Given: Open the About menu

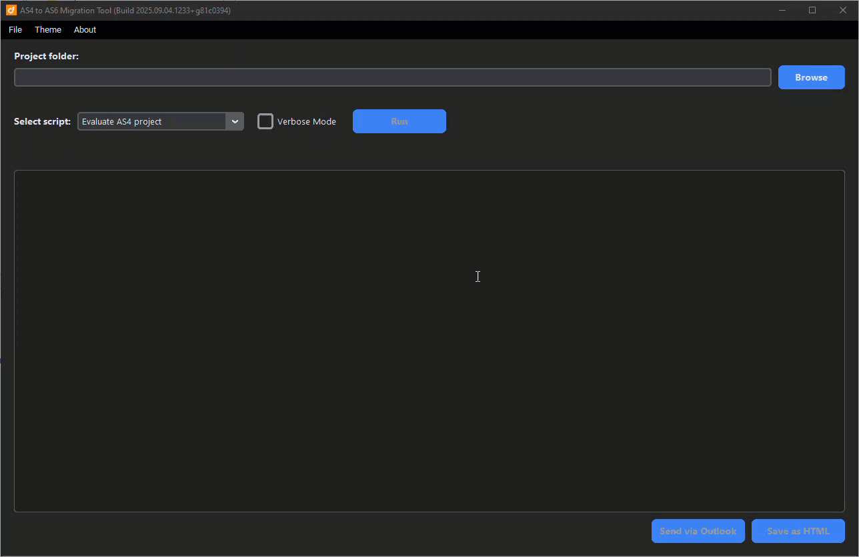Looking at the screenshot, I should pyautogui.click(x=85, y=30).
